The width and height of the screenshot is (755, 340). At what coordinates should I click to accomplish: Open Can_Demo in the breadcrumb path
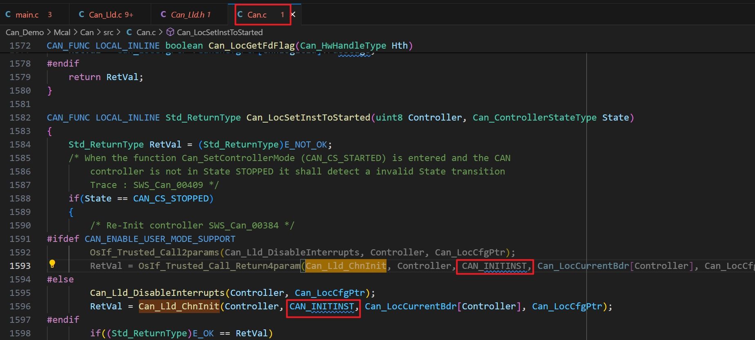tap(25, 32)
